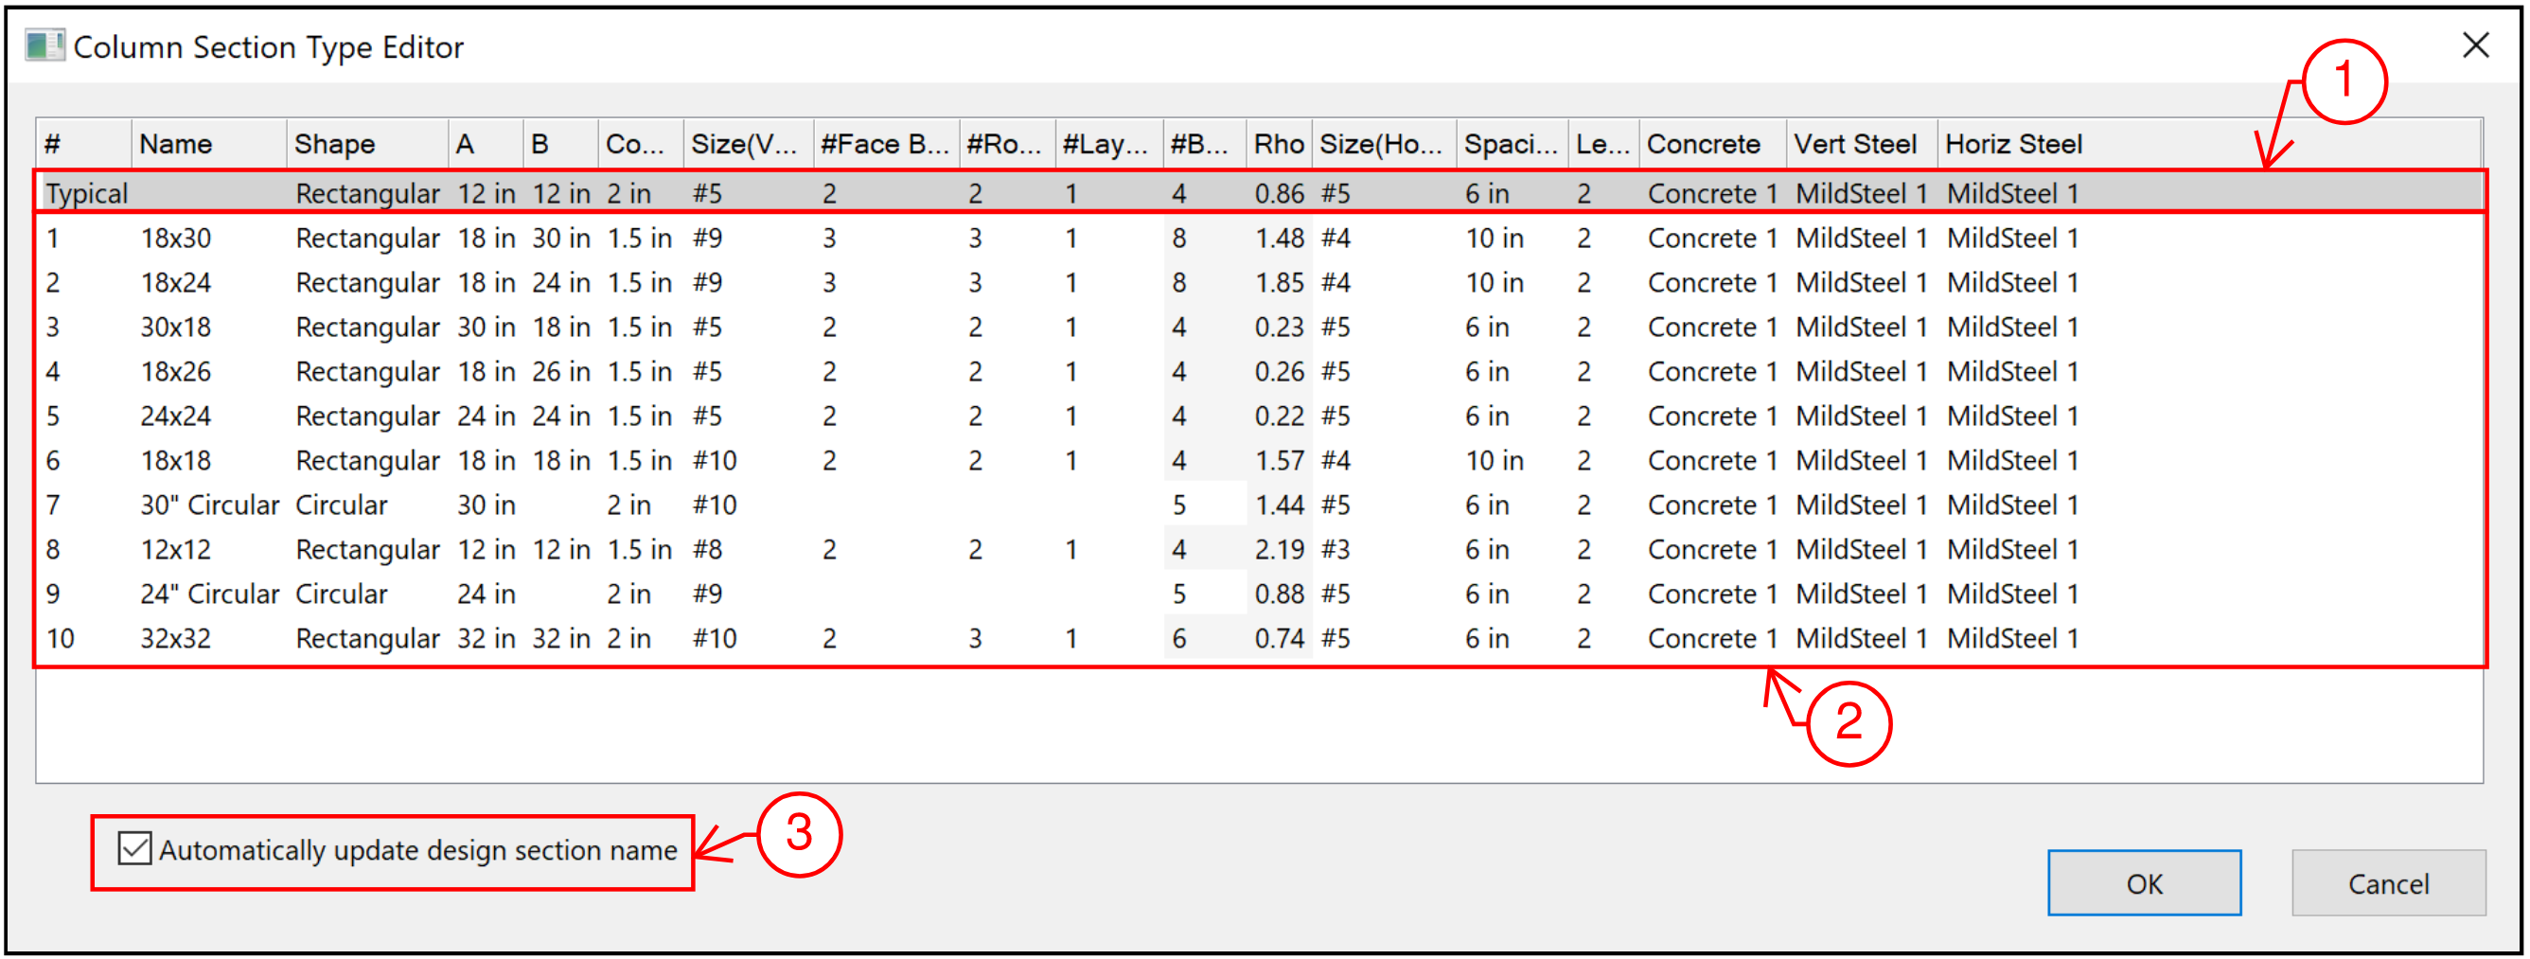Click the Horiz Steel column header
This screenshot has height=959, width=2530.
point(2013,145)
